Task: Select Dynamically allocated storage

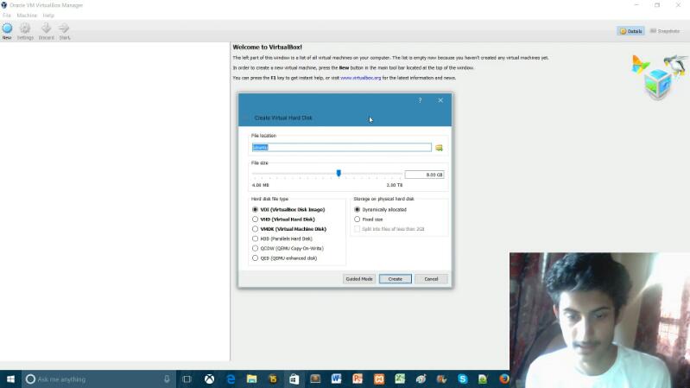Action: coord(380,210)
